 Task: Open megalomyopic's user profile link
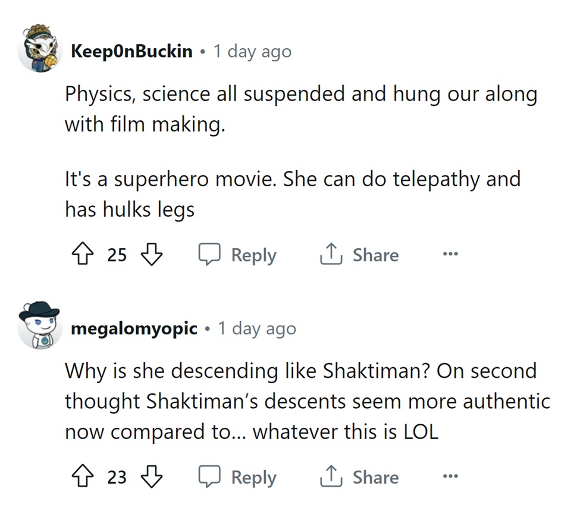click(134, 328)
